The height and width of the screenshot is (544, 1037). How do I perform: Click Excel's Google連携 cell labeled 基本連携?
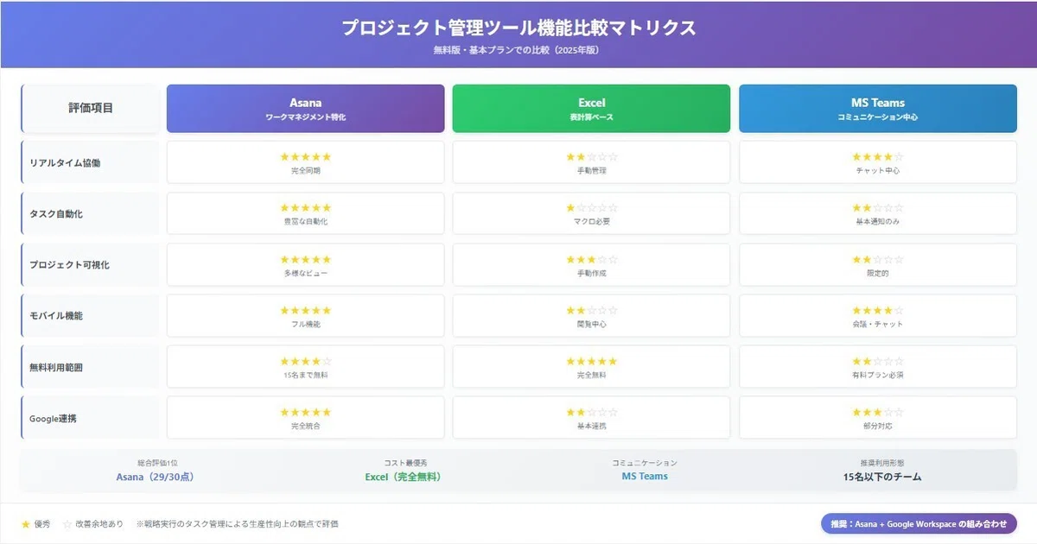point(591,418)
